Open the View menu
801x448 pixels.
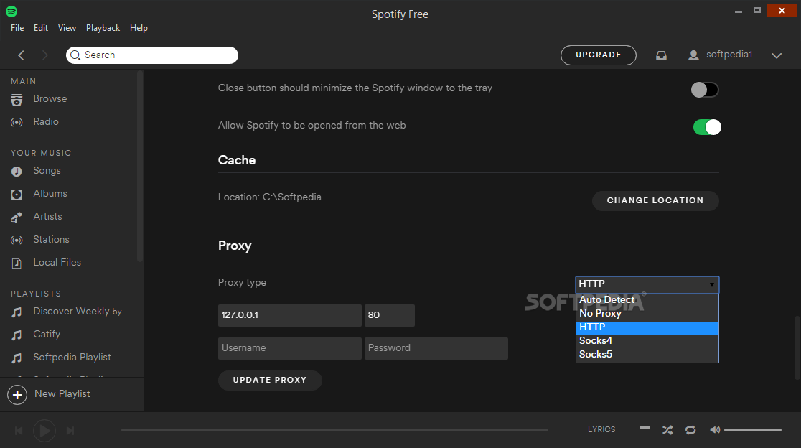[x=67, y=28]
